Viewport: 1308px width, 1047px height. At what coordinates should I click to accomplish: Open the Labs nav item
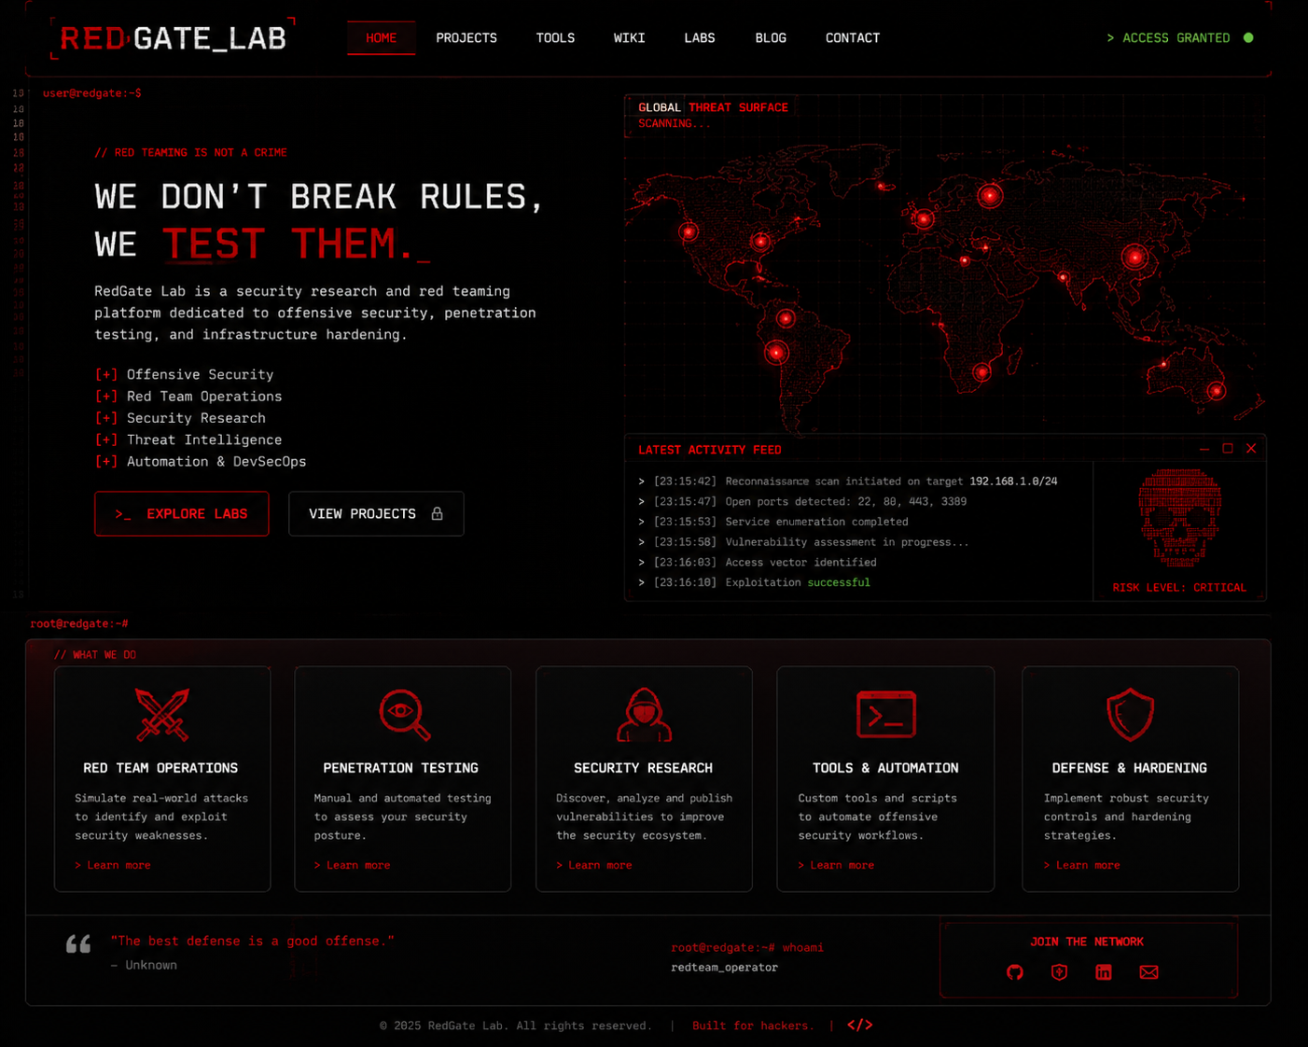[x=700, y=38]
